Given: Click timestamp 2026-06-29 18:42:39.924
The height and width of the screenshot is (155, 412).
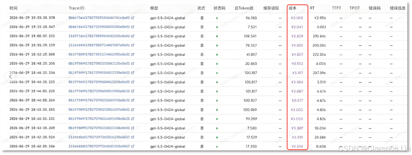Looking at the screenshot, I should (33, 137).
